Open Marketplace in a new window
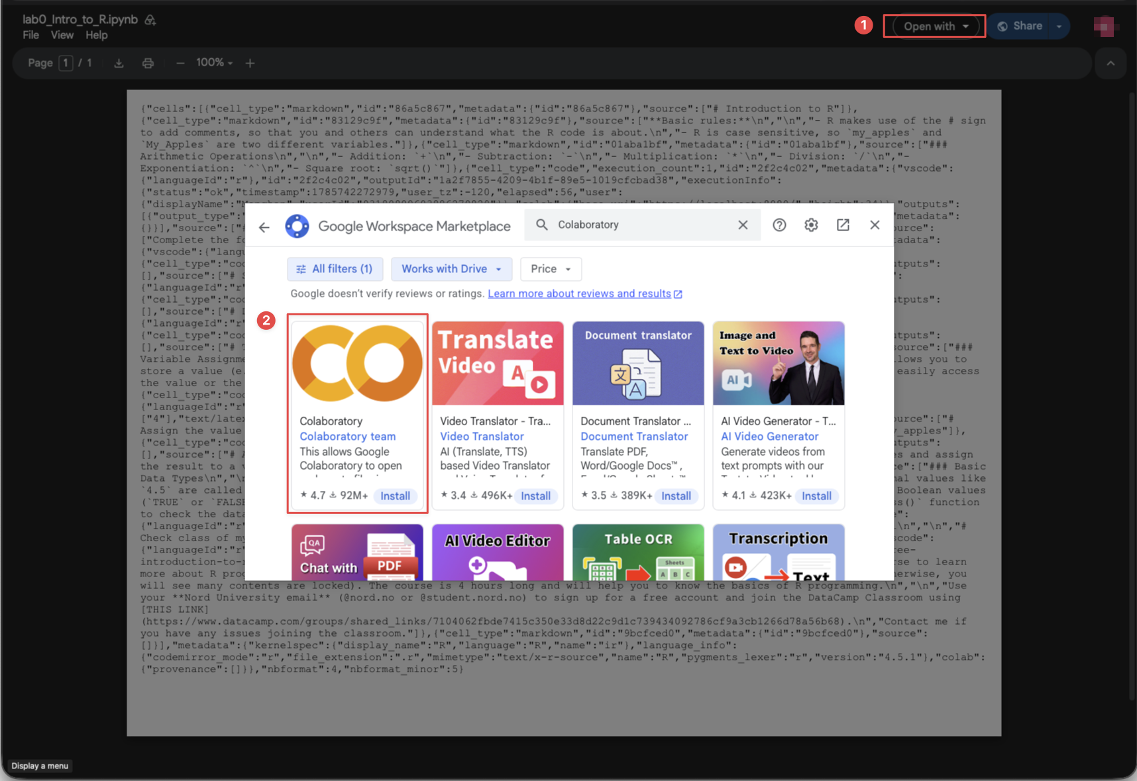 coord(843,225)
